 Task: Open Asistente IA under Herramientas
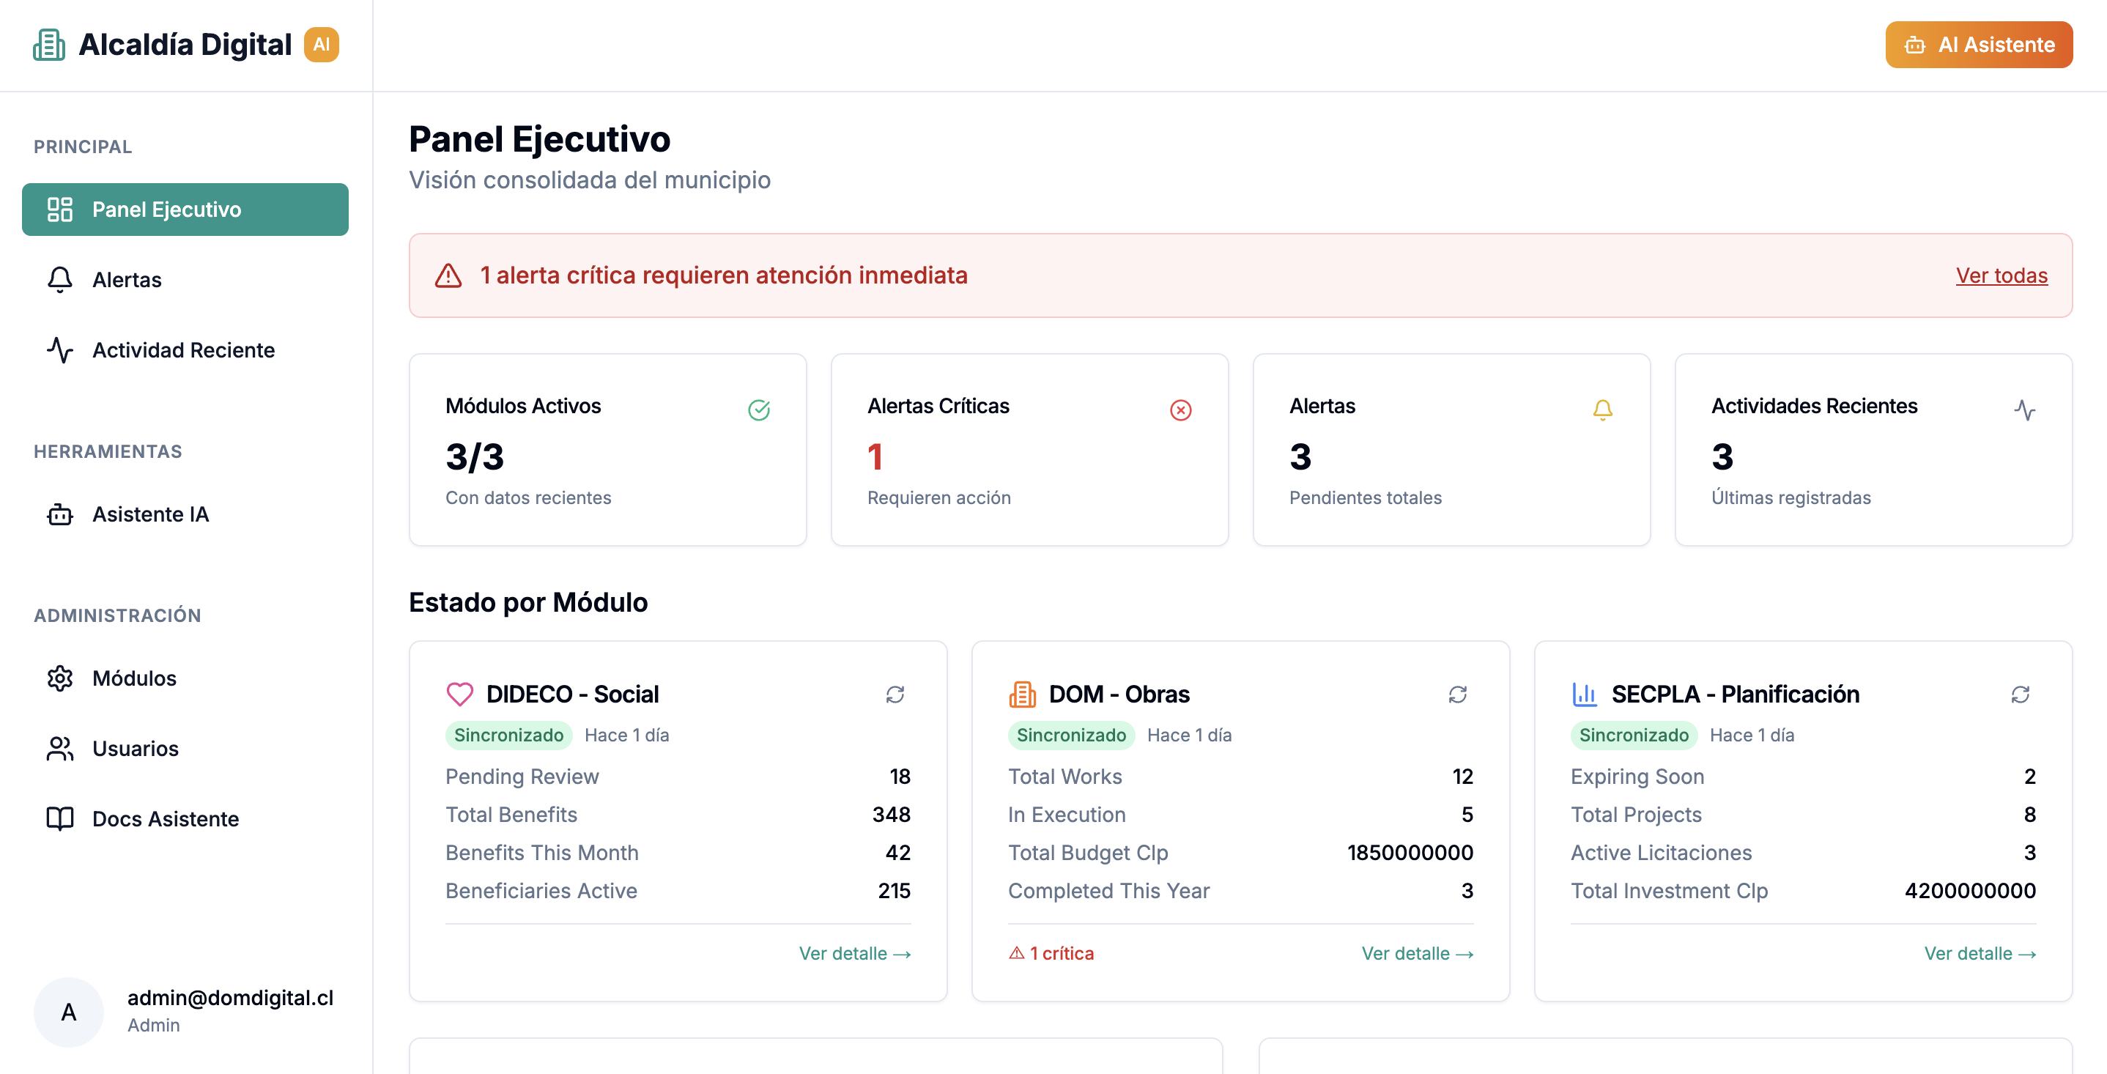coord(185,514)
